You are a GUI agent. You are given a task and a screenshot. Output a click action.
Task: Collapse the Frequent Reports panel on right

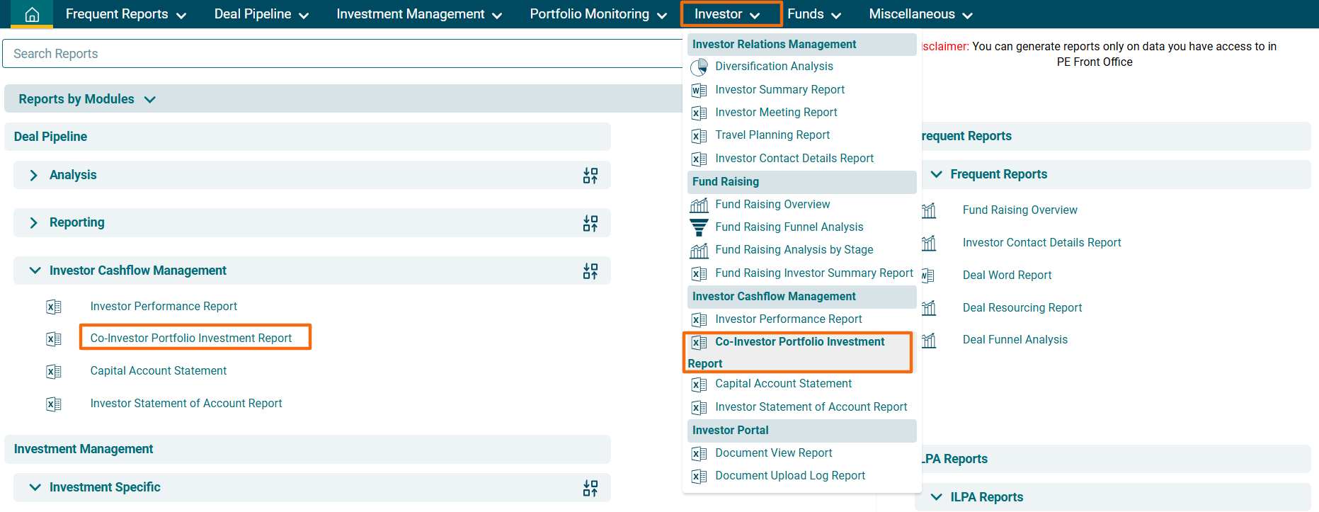click(x=936, y=174)
